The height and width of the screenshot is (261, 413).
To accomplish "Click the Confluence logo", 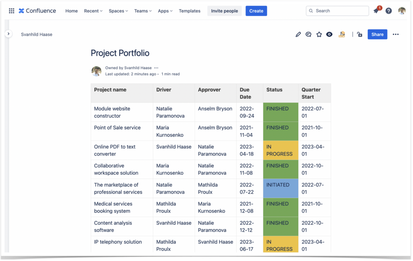I will (x=38, y=11).
